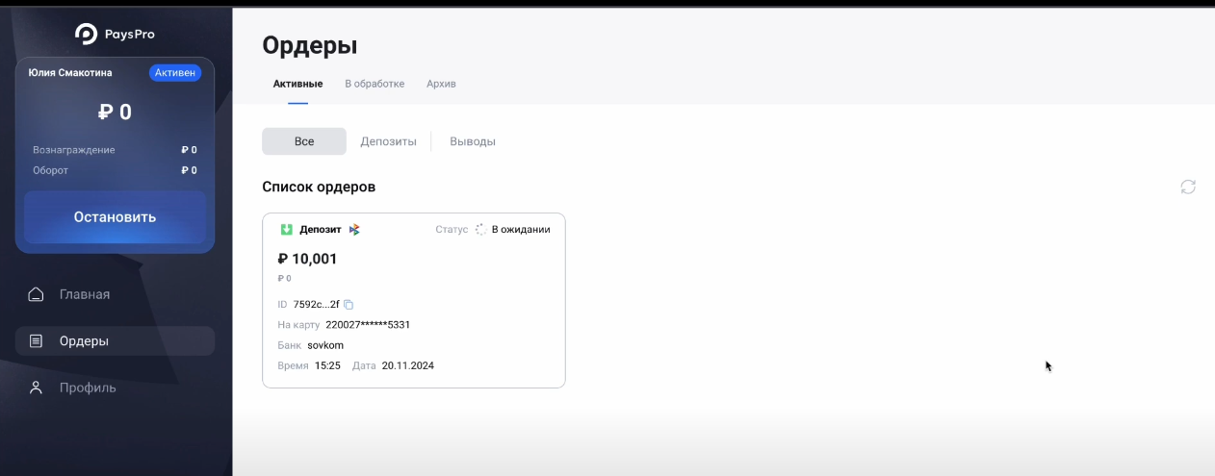The width and height of the screenshot is (1215, 476).
Task: Click the order date 20.11.2024
Action: [x=408, y=366]
